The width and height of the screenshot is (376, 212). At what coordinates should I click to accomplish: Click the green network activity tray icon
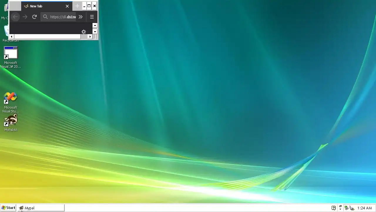[x=346, y=208]
